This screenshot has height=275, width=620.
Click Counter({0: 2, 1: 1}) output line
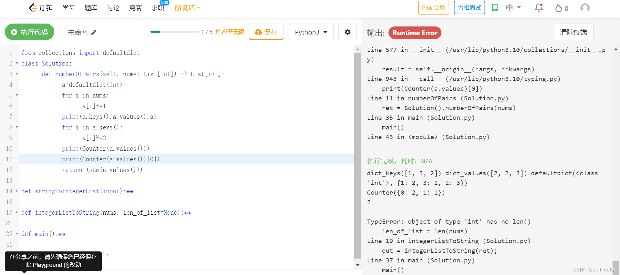point(406,192)
